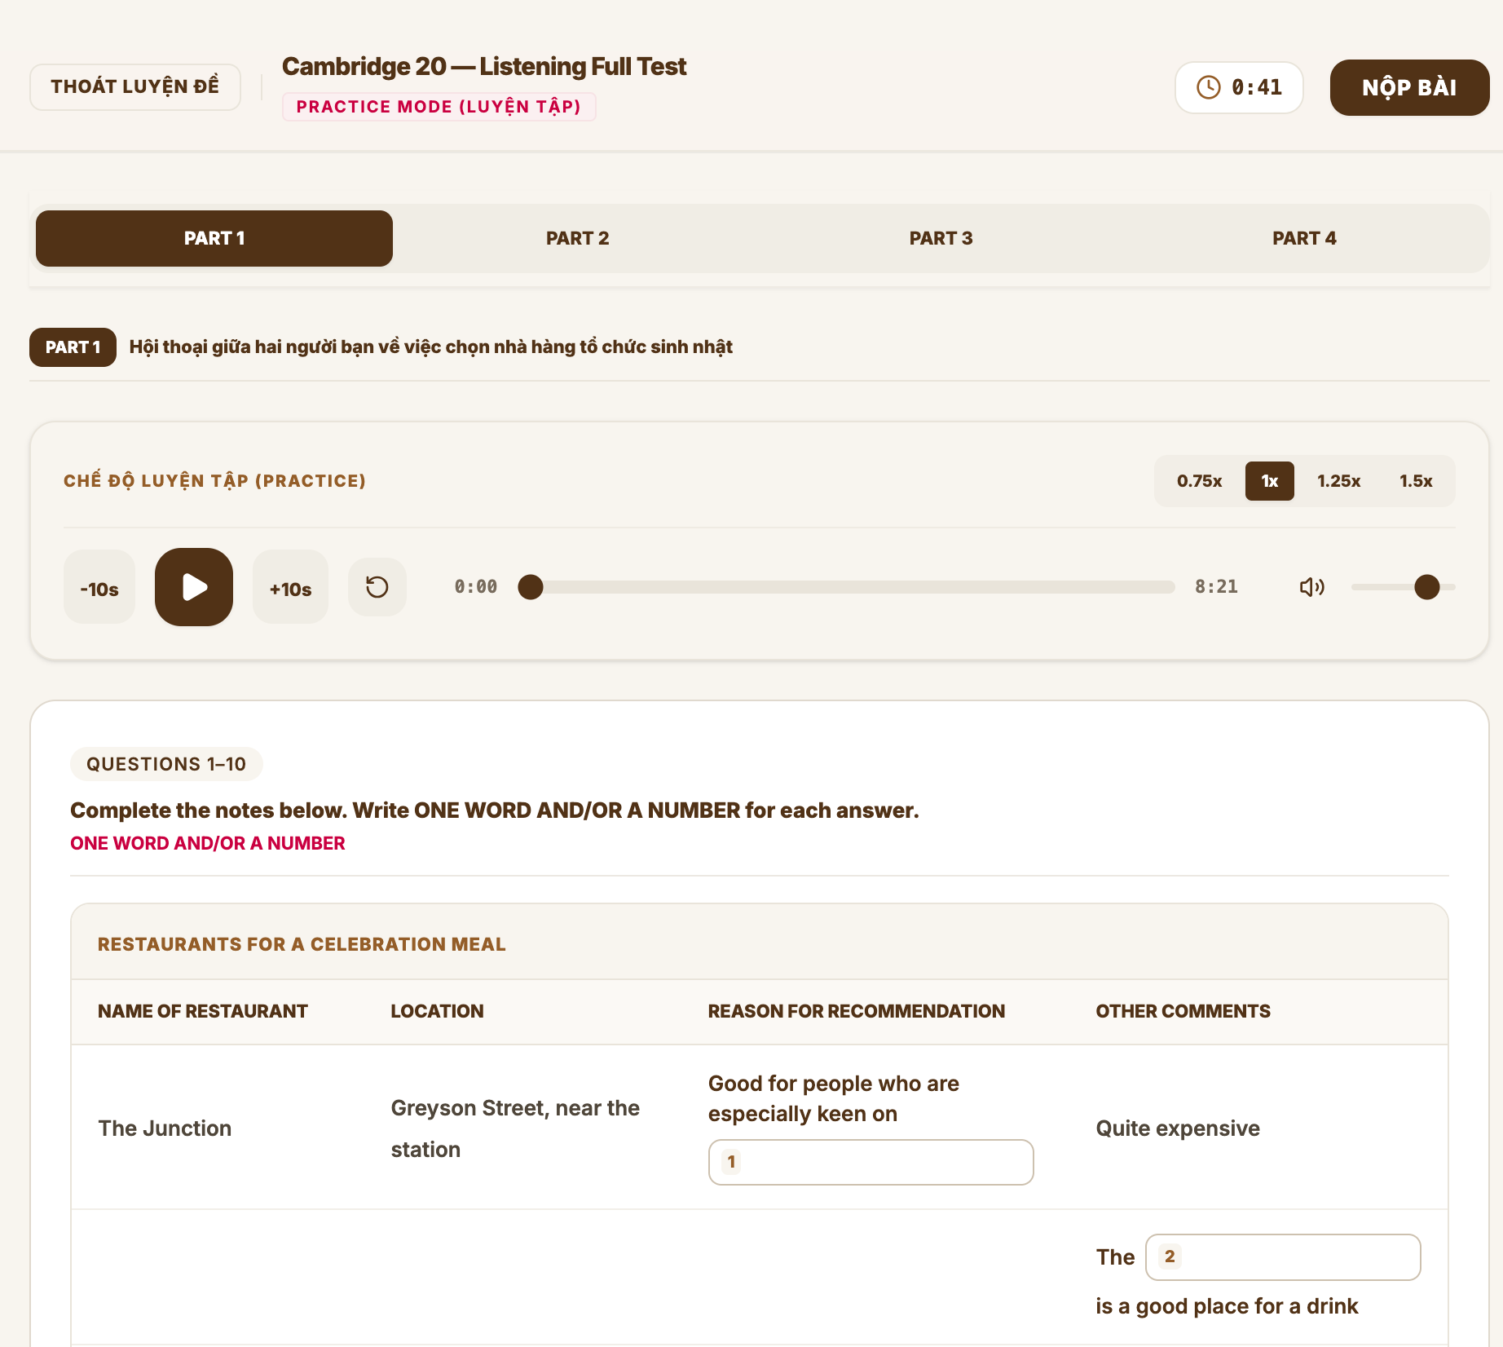Click the REASON FOR RECOMMENDATION column header
1503x1347 pixels.
[x=856, y=1011]
